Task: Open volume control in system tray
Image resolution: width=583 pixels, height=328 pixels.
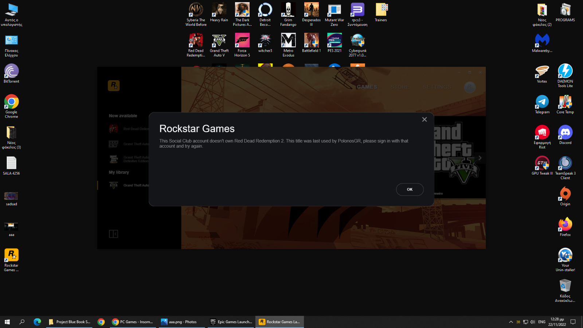Action: click(533, 322)
